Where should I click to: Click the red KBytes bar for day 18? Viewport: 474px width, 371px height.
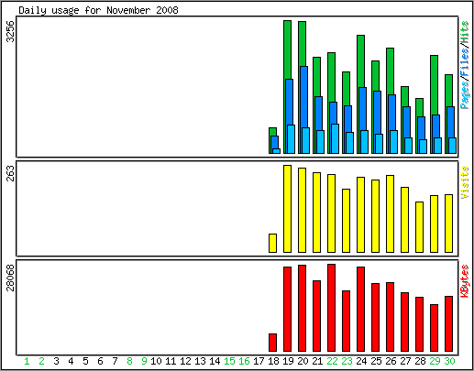pos(272,343)
